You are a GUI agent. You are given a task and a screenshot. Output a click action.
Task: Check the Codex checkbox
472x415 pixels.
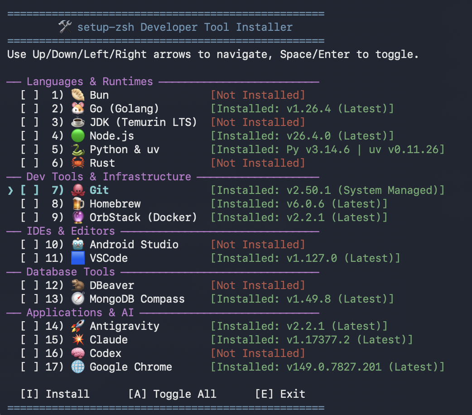tap(29, 353)
